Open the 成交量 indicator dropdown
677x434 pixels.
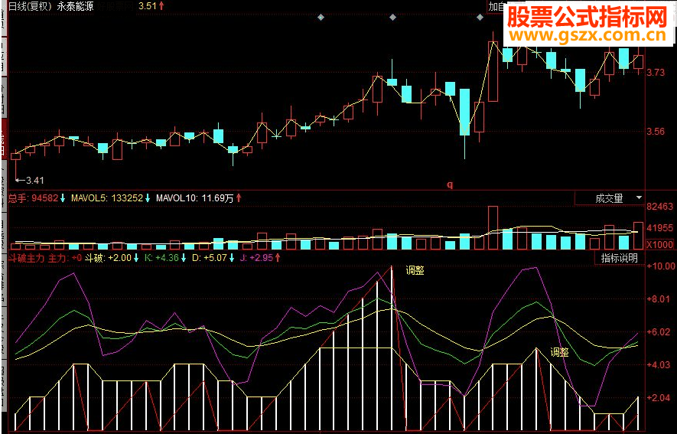(x=609, y=198)
